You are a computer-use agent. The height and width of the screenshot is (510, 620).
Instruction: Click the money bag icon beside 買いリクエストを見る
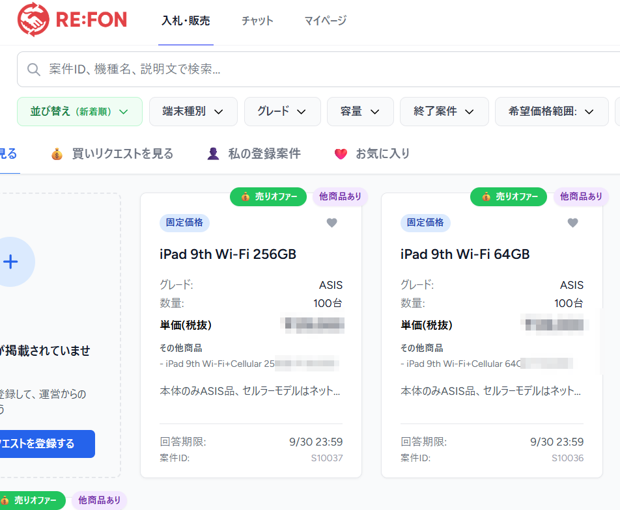click(57, 154)
